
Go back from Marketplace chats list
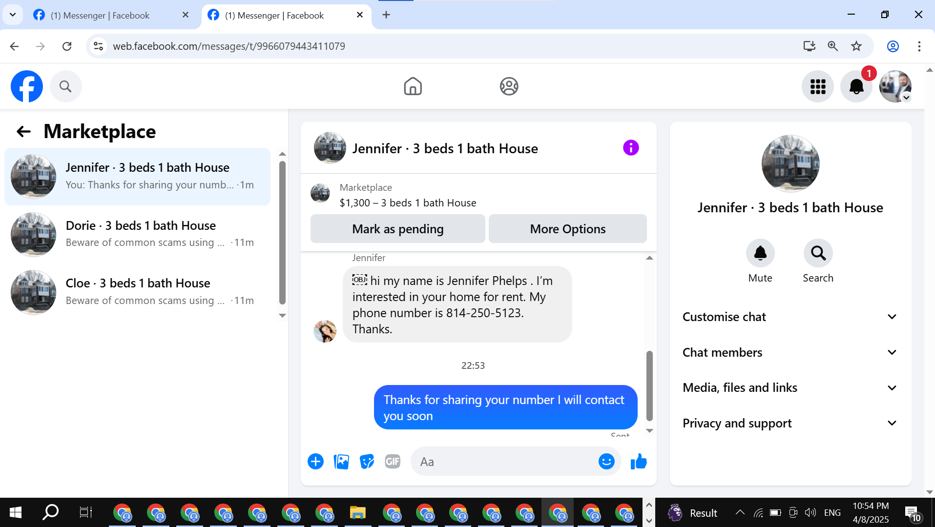(x=23, y=131)
